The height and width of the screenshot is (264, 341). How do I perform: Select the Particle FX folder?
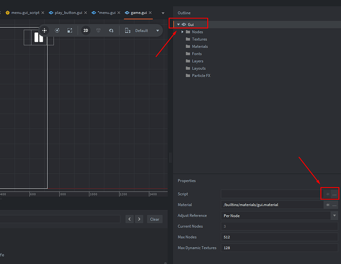pos(200,76)
